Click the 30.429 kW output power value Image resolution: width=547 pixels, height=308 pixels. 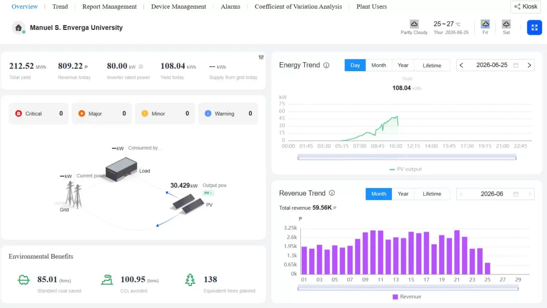(x=184, y=186)
